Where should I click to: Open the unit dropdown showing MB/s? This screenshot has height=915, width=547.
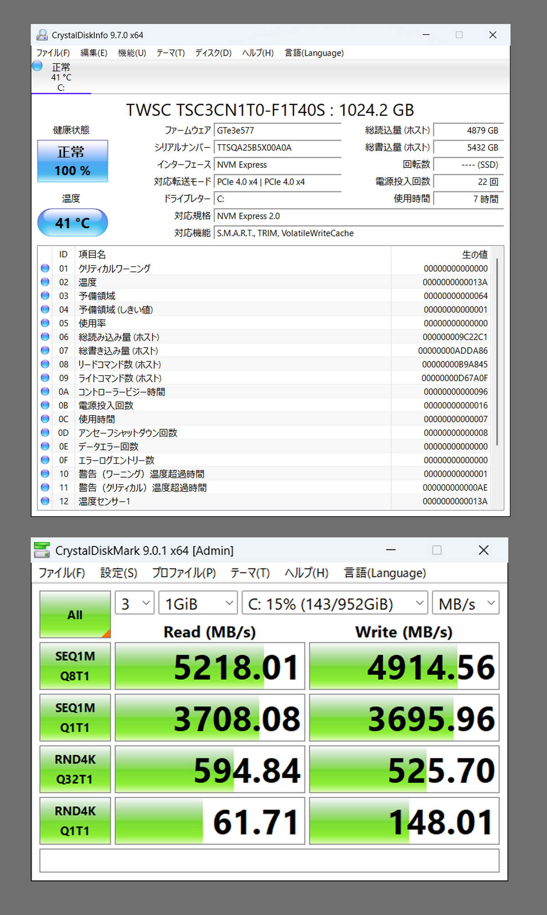point(466,603)
